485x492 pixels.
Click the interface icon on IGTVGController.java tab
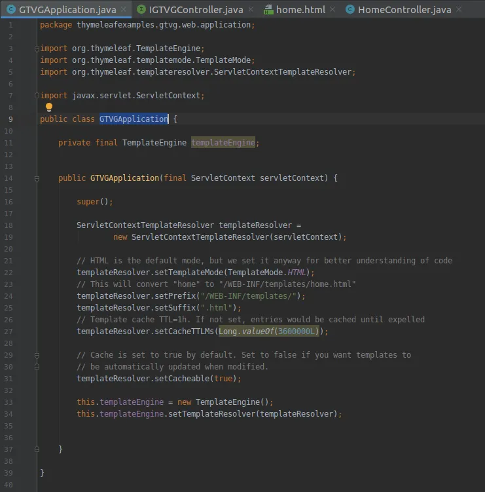click(141, 9)
